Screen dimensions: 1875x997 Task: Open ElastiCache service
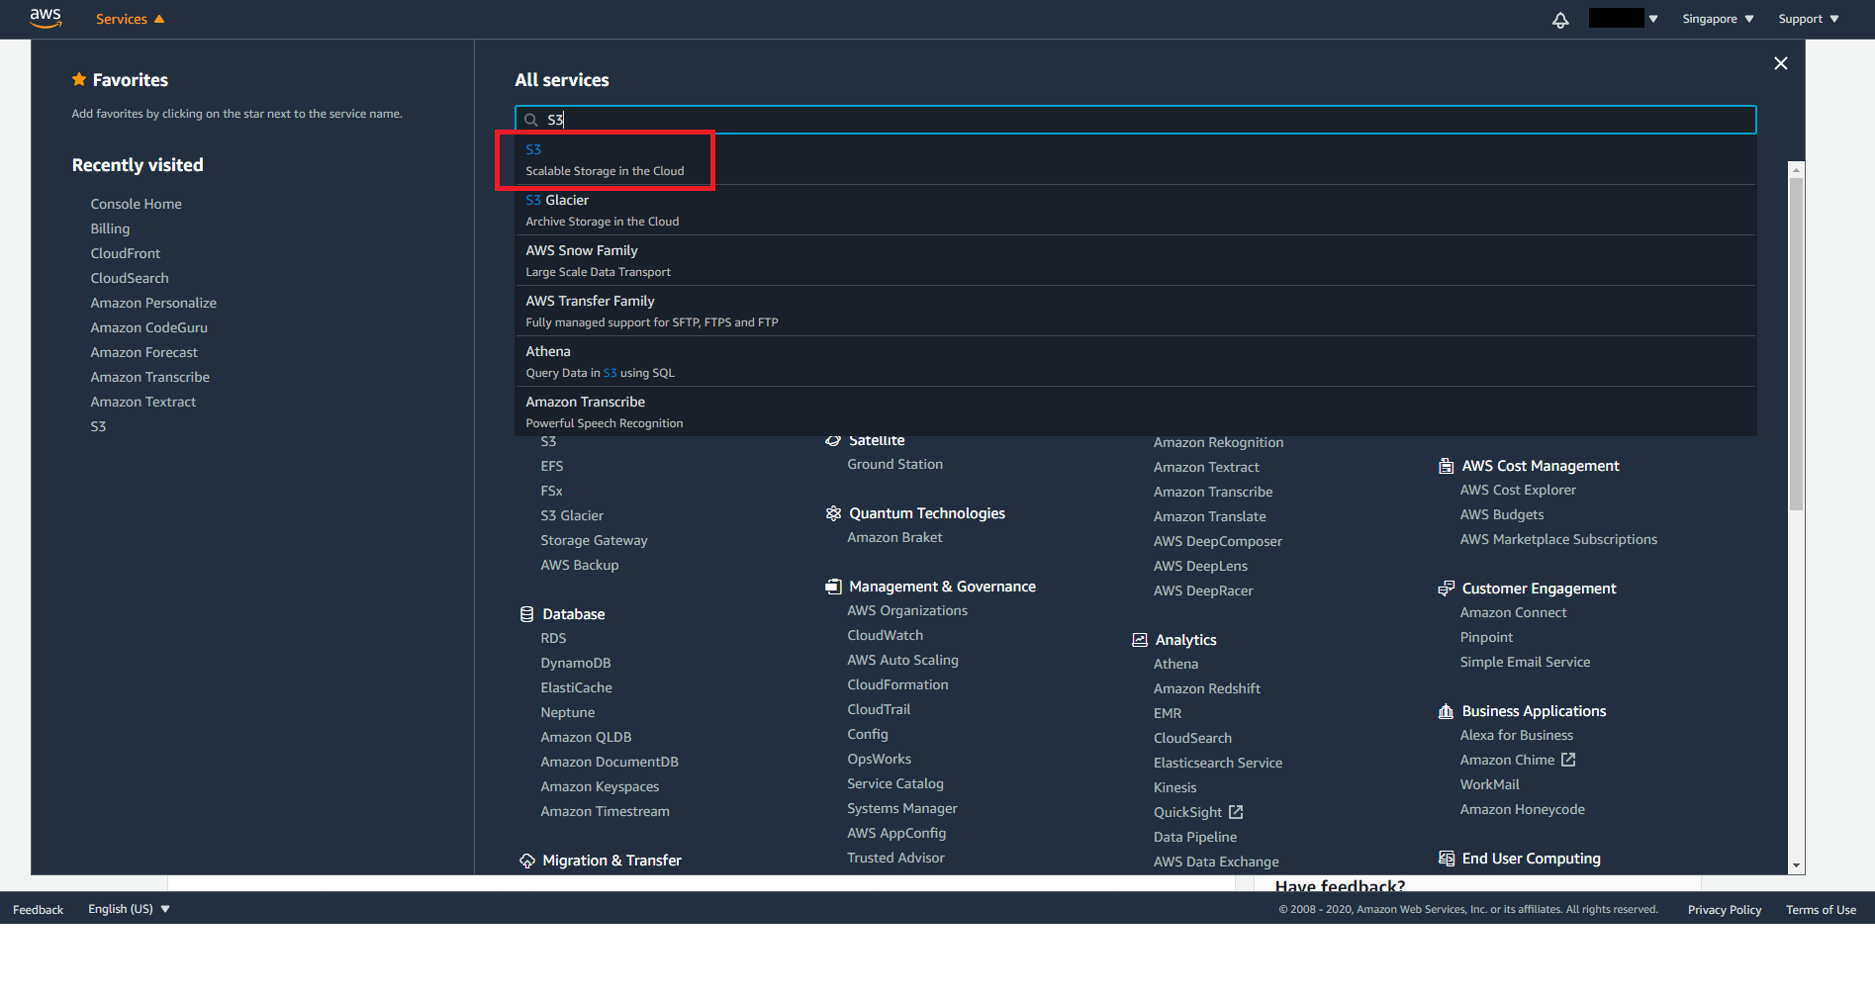pyautogui.click(x=576, y=687)
